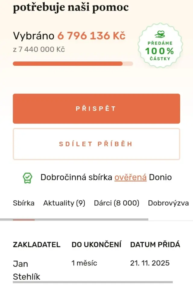Click the ZAKLADATEL column header
The height and width of the screenshot is (286, 193).
(36, 244)
